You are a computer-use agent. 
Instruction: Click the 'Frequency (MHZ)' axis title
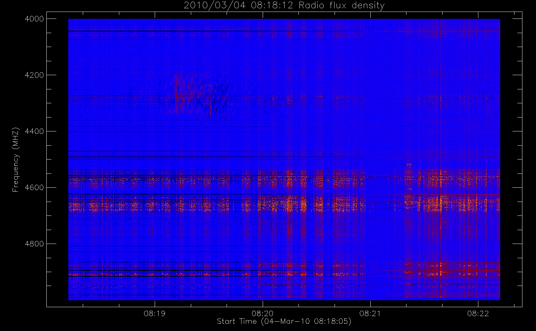[16, 160]
